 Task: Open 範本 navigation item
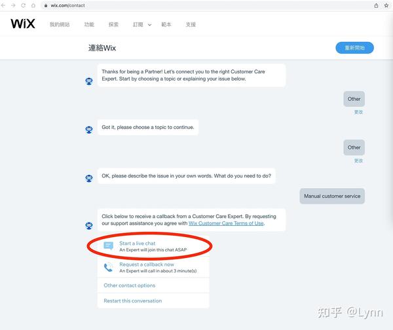point(166,25)
